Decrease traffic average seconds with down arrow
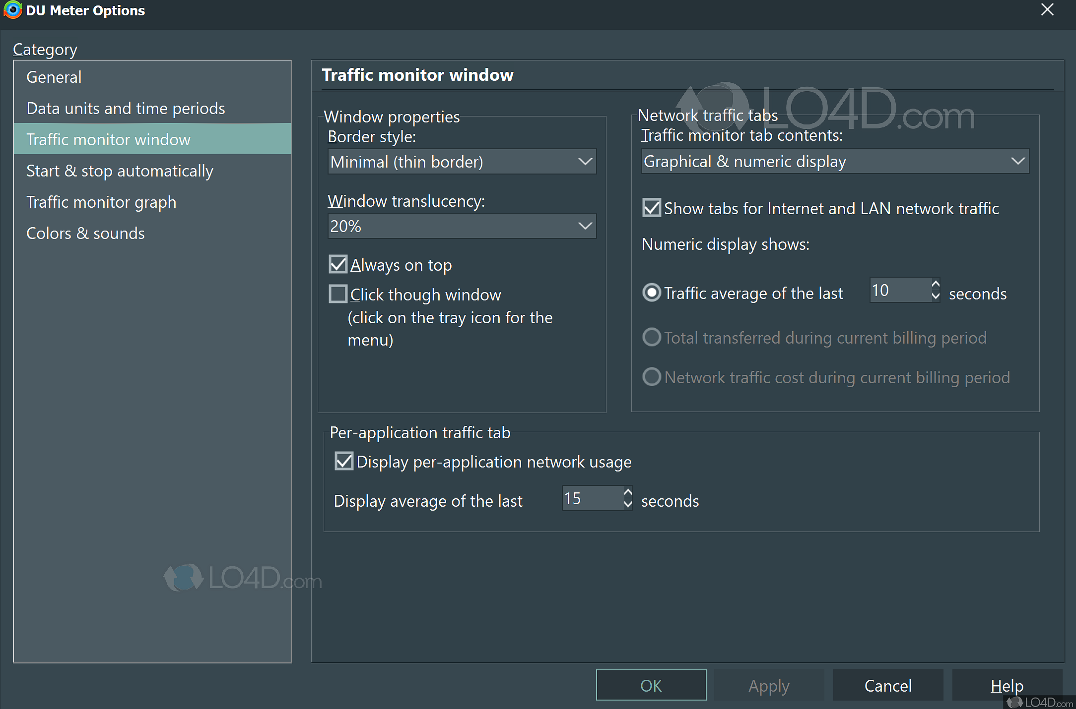 pos(936,296)
